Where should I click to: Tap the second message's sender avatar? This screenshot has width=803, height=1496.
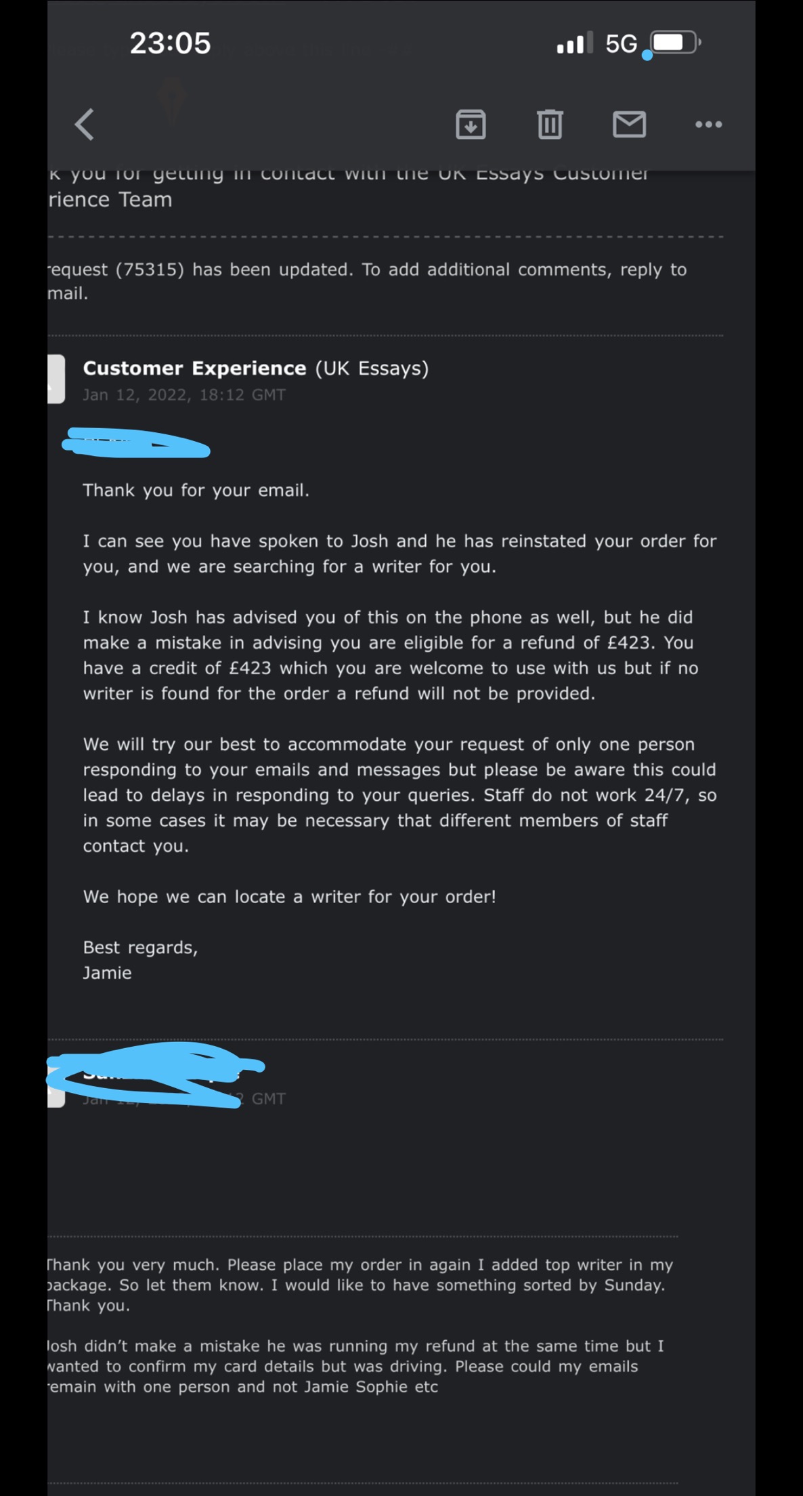(x=56, y=1084)
